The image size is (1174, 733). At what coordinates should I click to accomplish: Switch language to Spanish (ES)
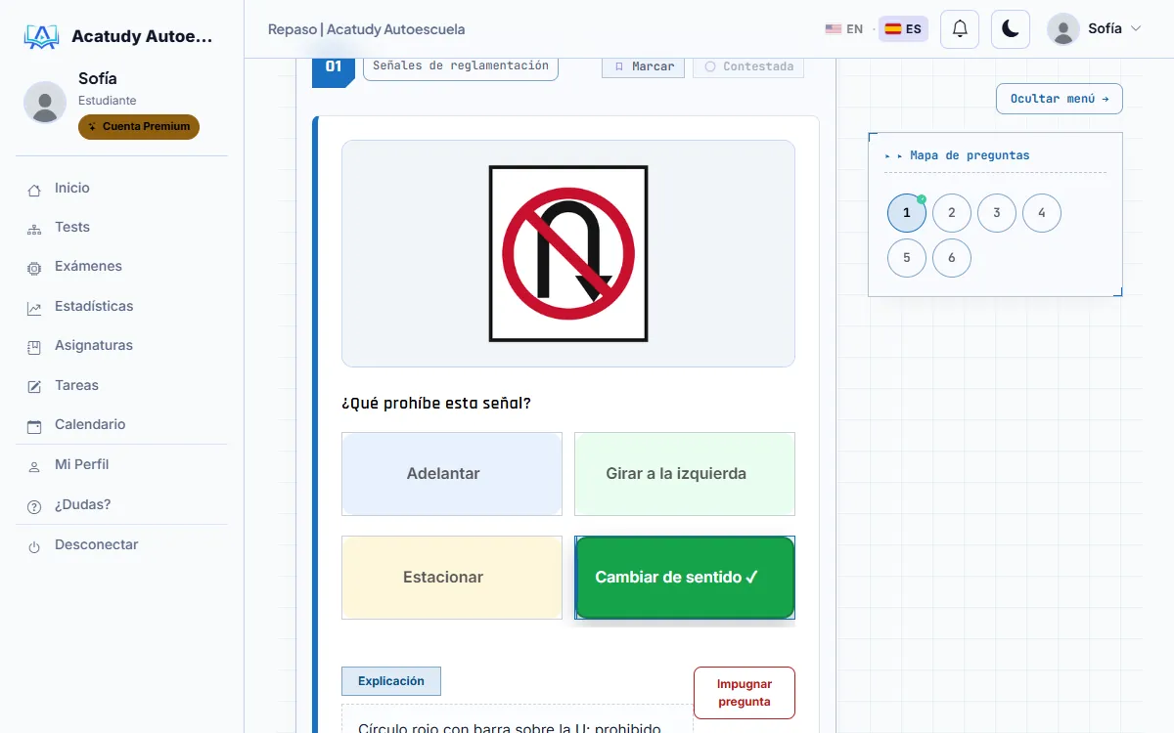click(903, 29)
